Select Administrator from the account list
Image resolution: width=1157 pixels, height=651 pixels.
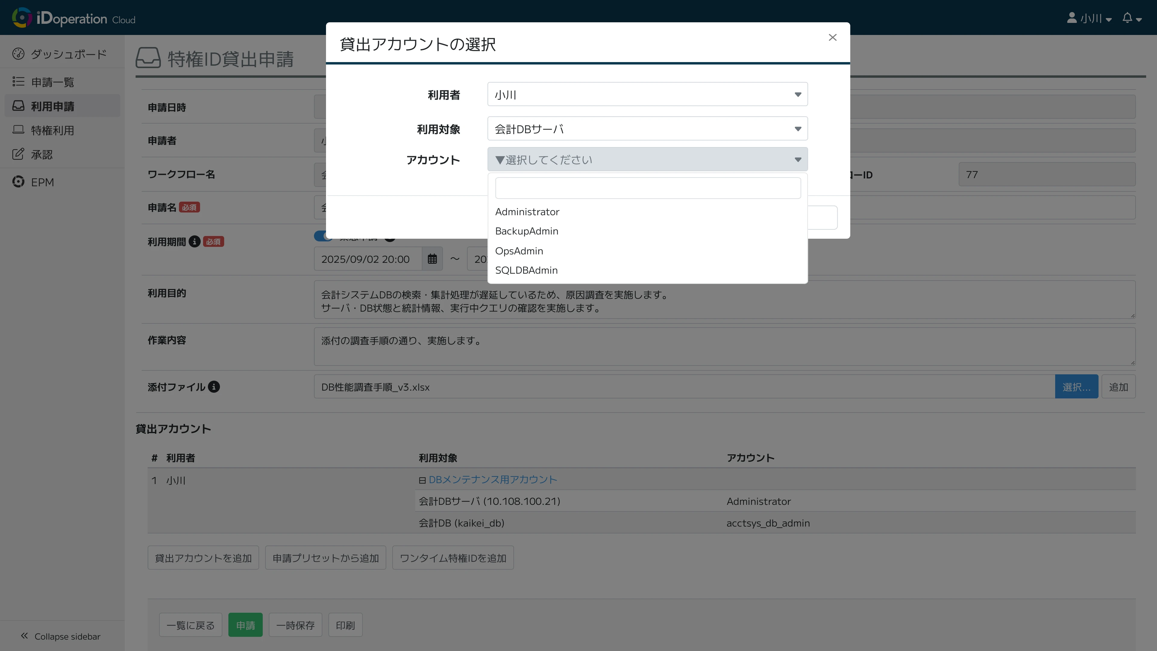point(527,212)
